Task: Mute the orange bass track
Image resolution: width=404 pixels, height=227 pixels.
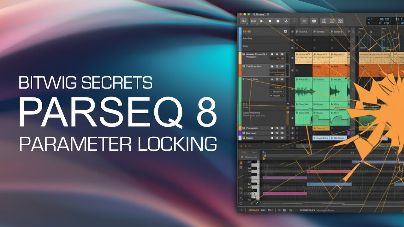Action: click(282, 67)
